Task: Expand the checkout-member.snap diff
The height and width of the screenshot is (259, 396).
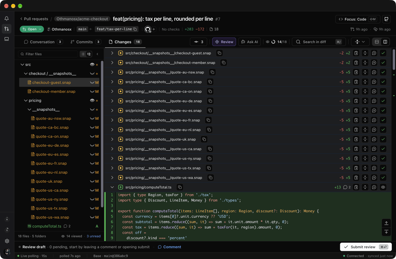Action: (112, 63)
